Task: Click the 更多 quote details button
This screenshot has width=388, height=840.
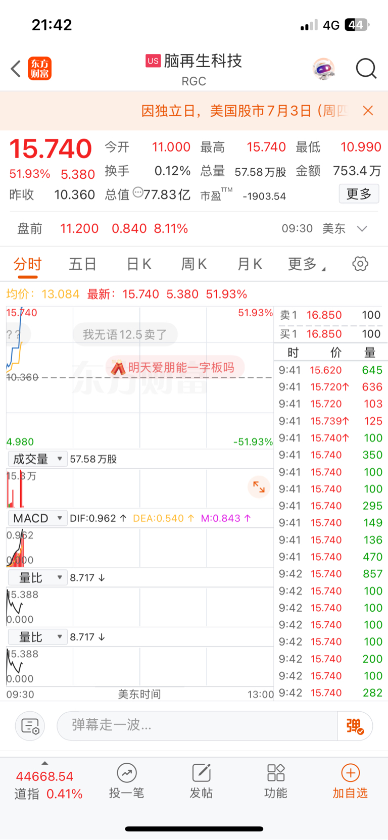Action: (x=359, y=194)
